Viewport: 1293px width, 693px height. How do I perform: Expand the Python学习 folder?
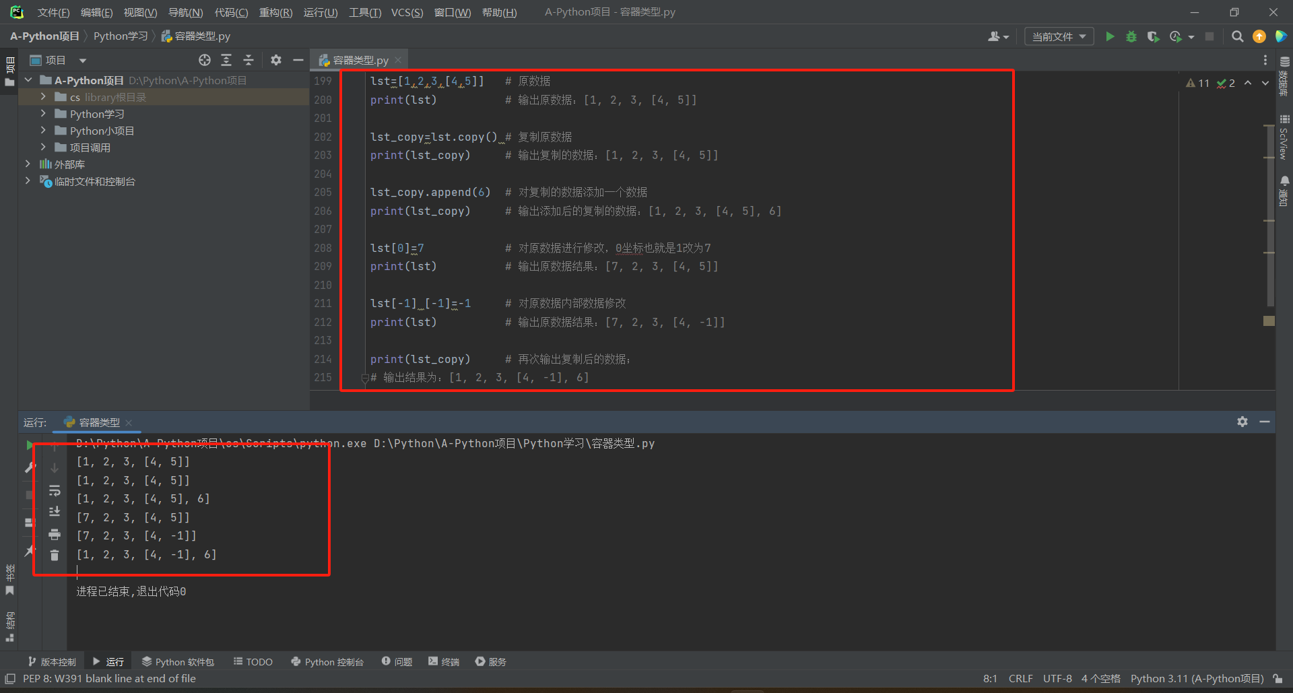pos(43,114)
